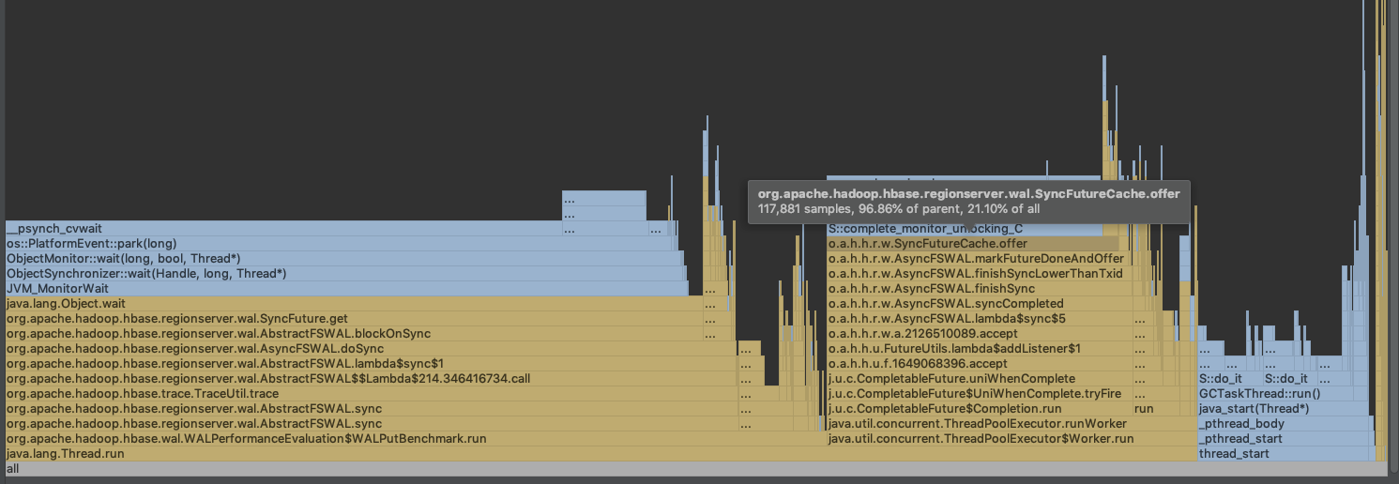Click the java.lang.Object.wait frame
1399x484 pixels.
coord(354,303)
